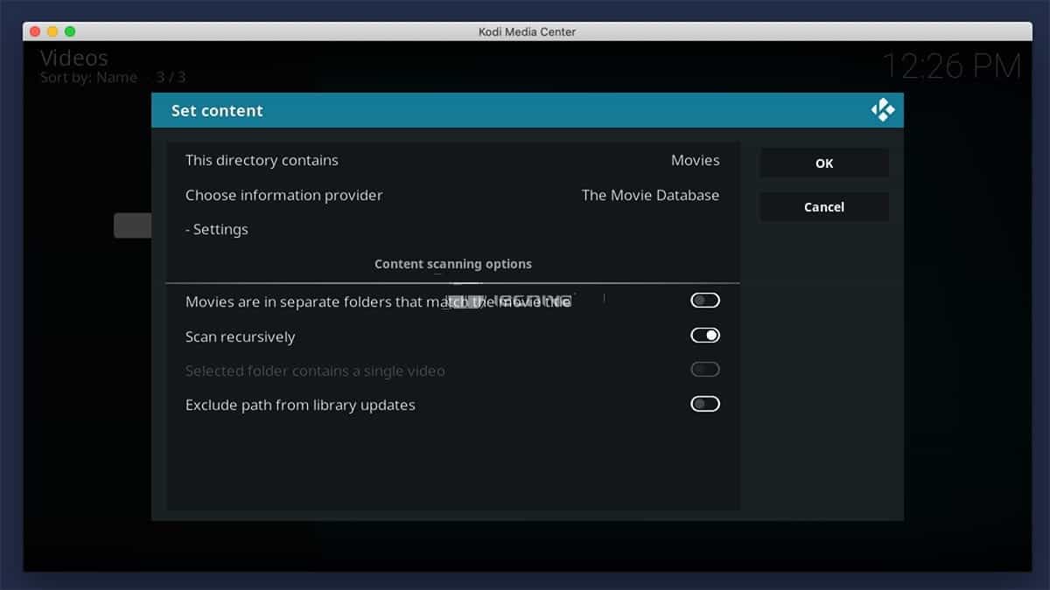The height and width of the screenshot is (590, 1050).
Task: Confirm the dialog with OK
Action: [x=823, y=163]
